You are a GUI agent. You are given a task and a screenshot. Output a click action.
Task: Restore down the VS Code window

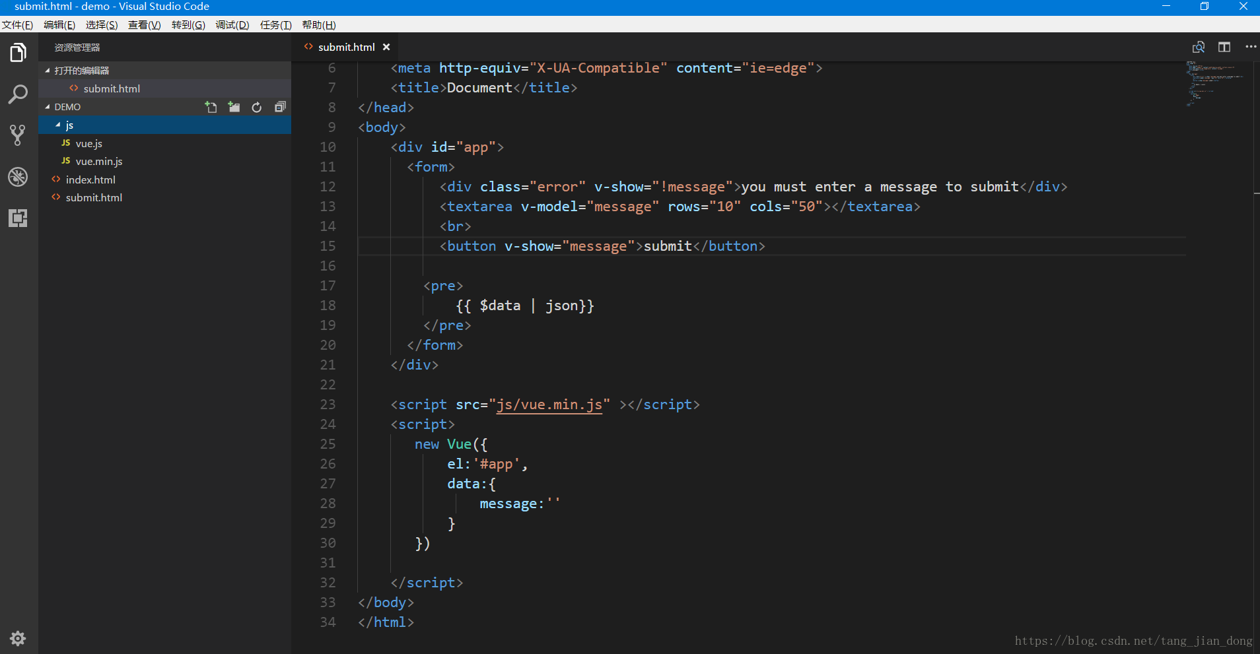click(1205, 7)
